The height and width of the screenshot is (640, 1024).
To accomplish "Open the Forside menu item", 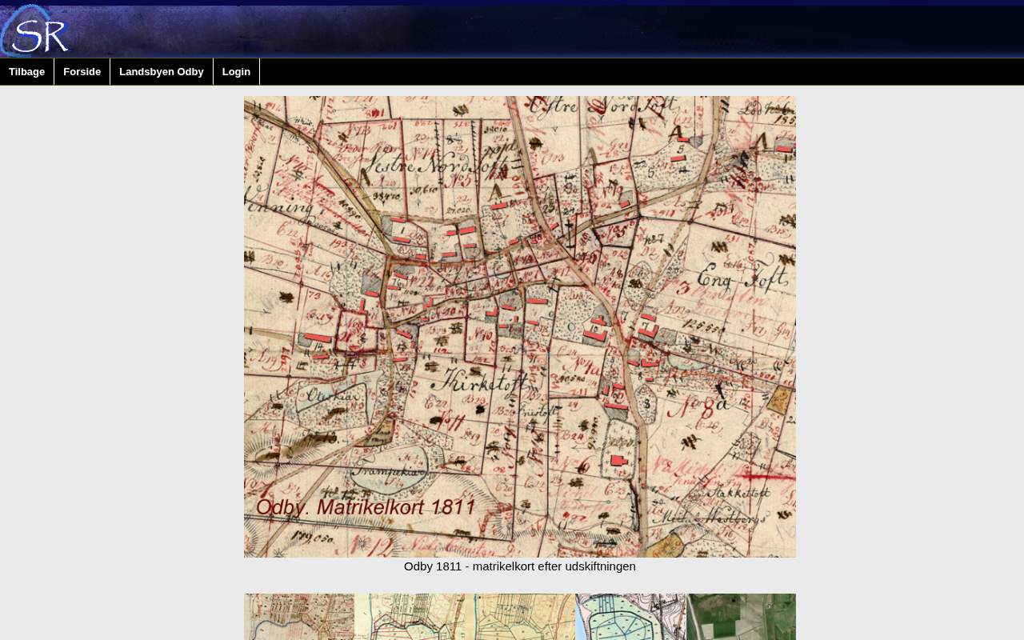I will tap(82, 72).
